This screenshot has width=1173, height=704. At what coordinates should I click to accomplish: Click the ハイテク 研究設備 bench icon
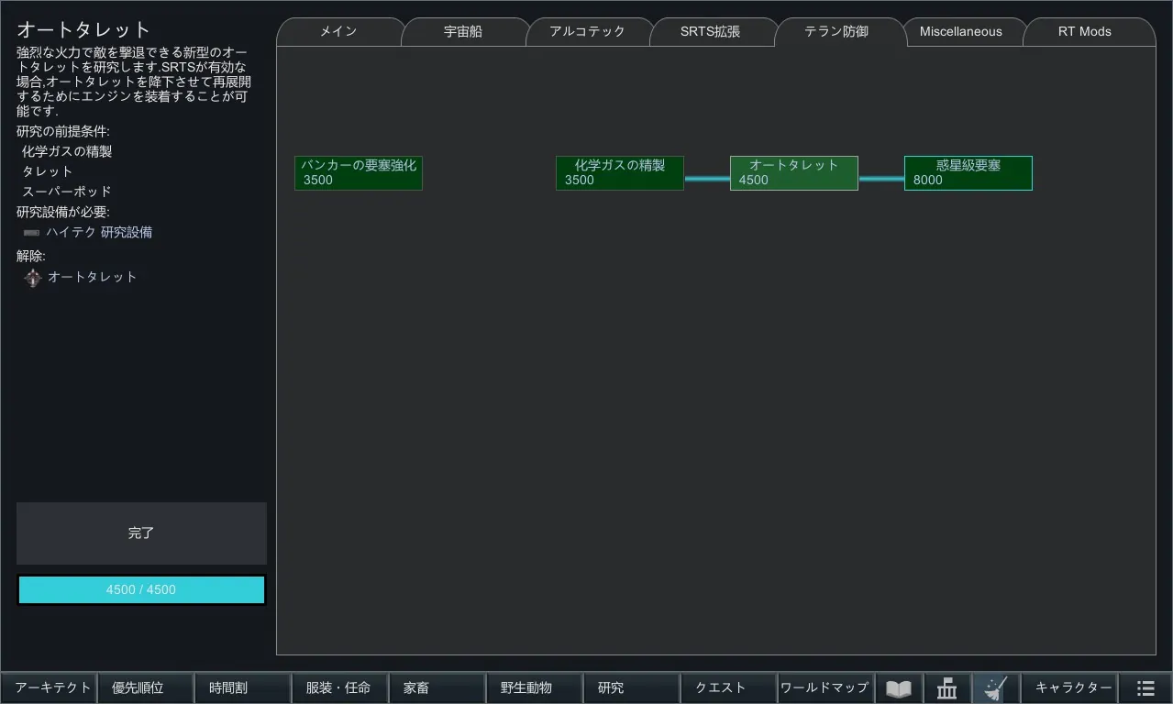pyautogui.click(x=32, y=233)
